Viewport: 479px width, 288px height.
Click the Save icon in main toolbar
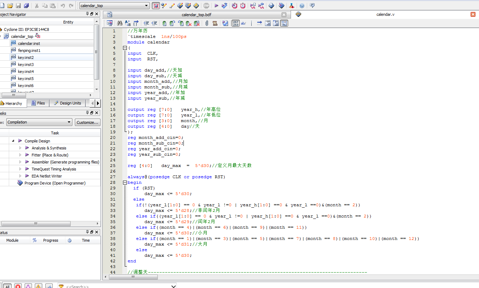click(x=18, y=6)
